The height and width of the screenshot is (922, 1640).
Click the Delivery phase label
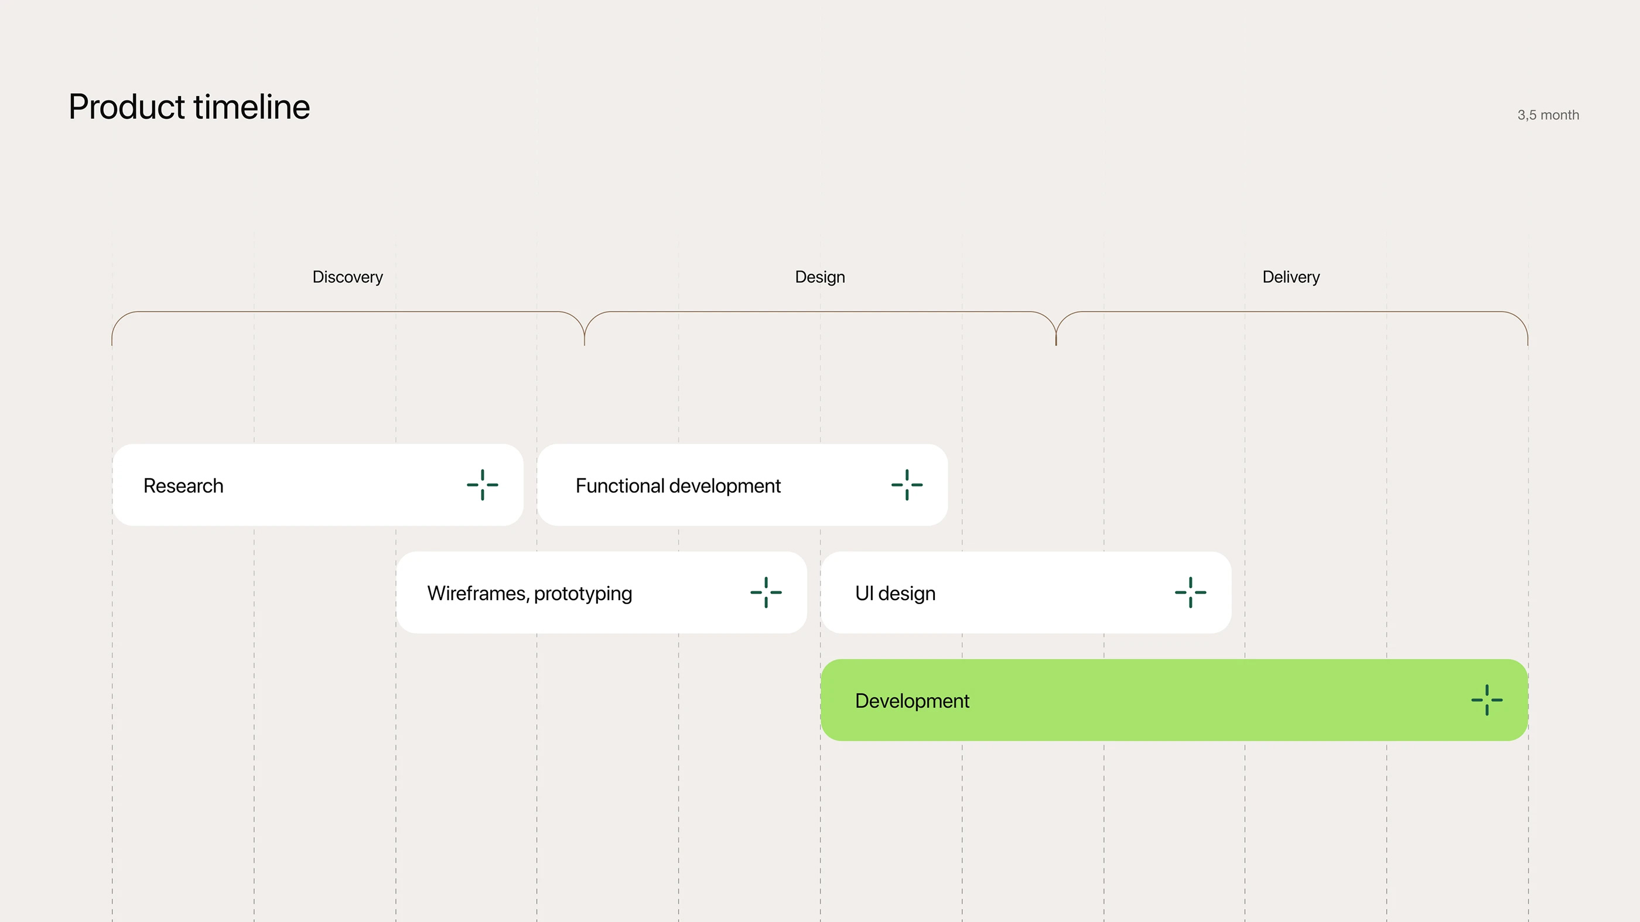pyautogui.click(x=1291, y=277)
